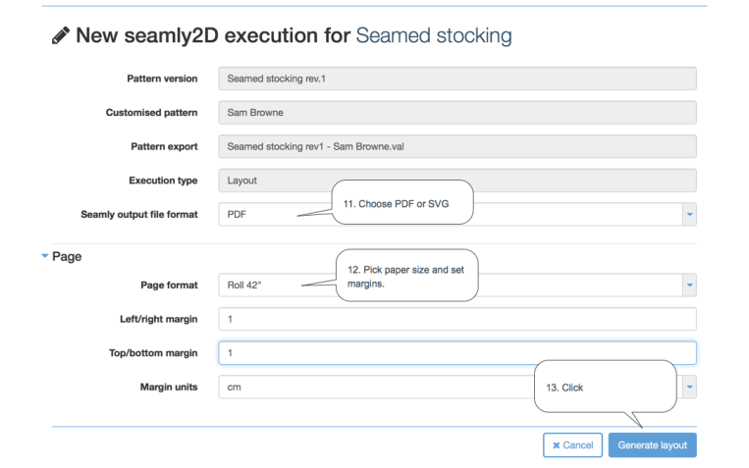749x468 pixels.
Task: Expand the Margin units dropdown arrow
Action: [689, 388]
